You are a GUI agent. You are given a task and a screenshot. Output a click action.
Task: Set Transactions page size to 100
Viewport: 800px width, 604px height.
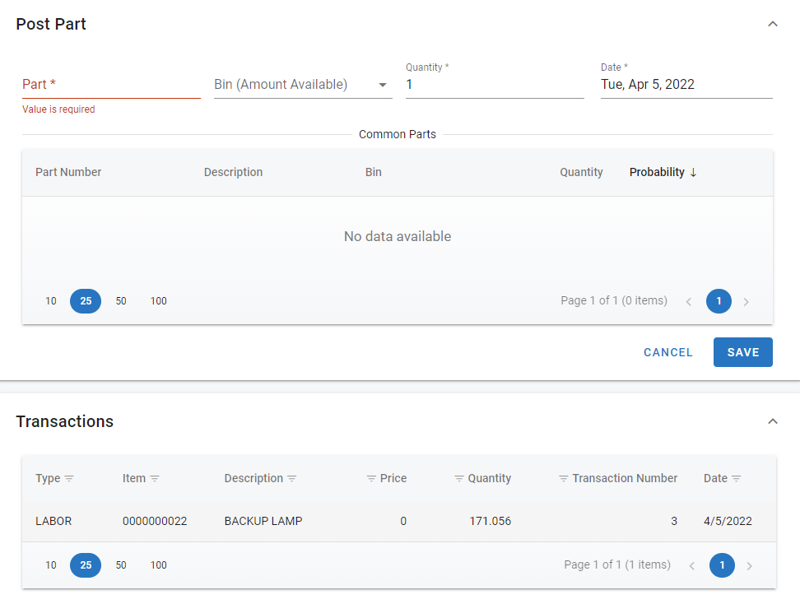click(159, 565)
